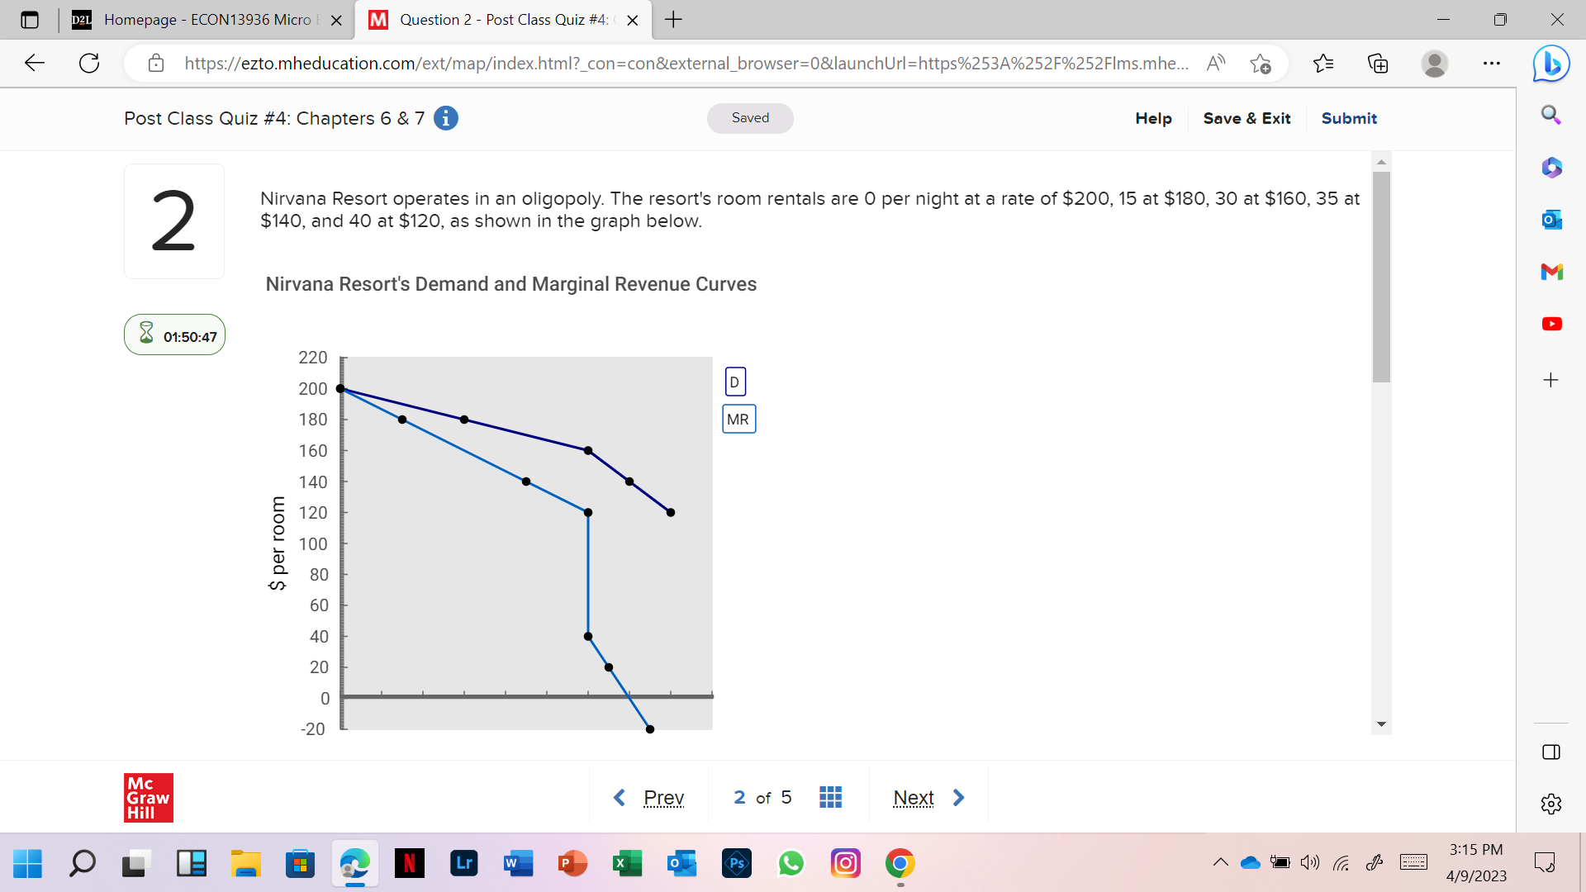Open YouTube from the Edge sidebar
This screenshot has width=1586, height=892.
coord(1551,324)
